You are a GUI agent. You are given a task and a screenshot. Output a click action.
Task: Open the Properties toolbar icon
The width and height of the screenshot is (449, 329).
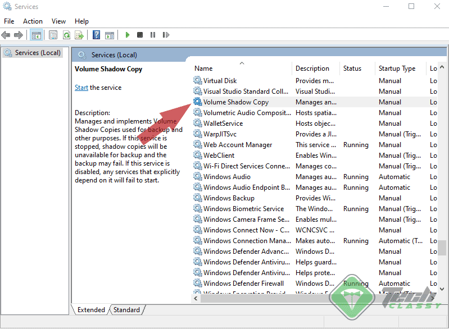tap(53, 35)
